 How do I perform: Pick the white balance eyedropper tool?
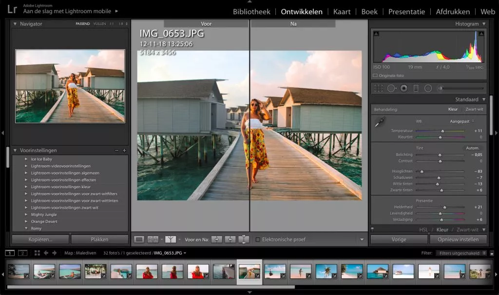(x=380, y=122)
